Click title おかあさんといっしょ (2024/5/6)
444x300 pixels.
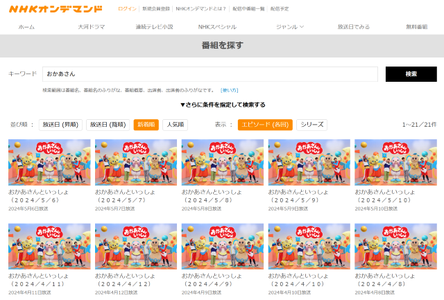pos(39,196)
